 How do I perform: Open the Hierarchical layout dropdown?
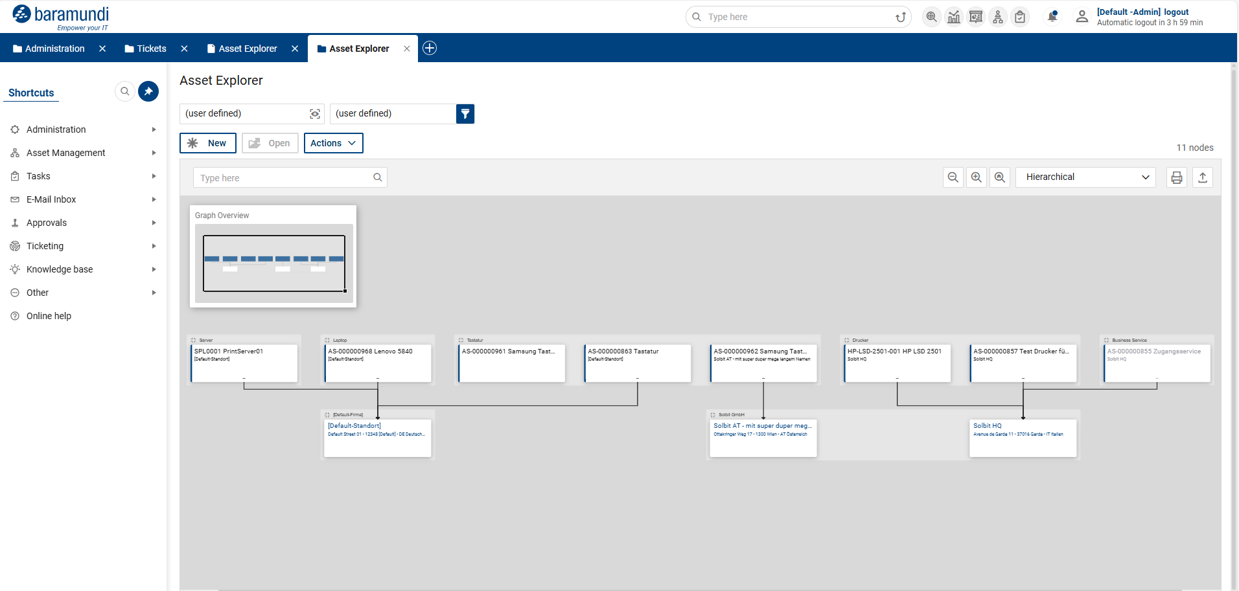(1085, 177)
